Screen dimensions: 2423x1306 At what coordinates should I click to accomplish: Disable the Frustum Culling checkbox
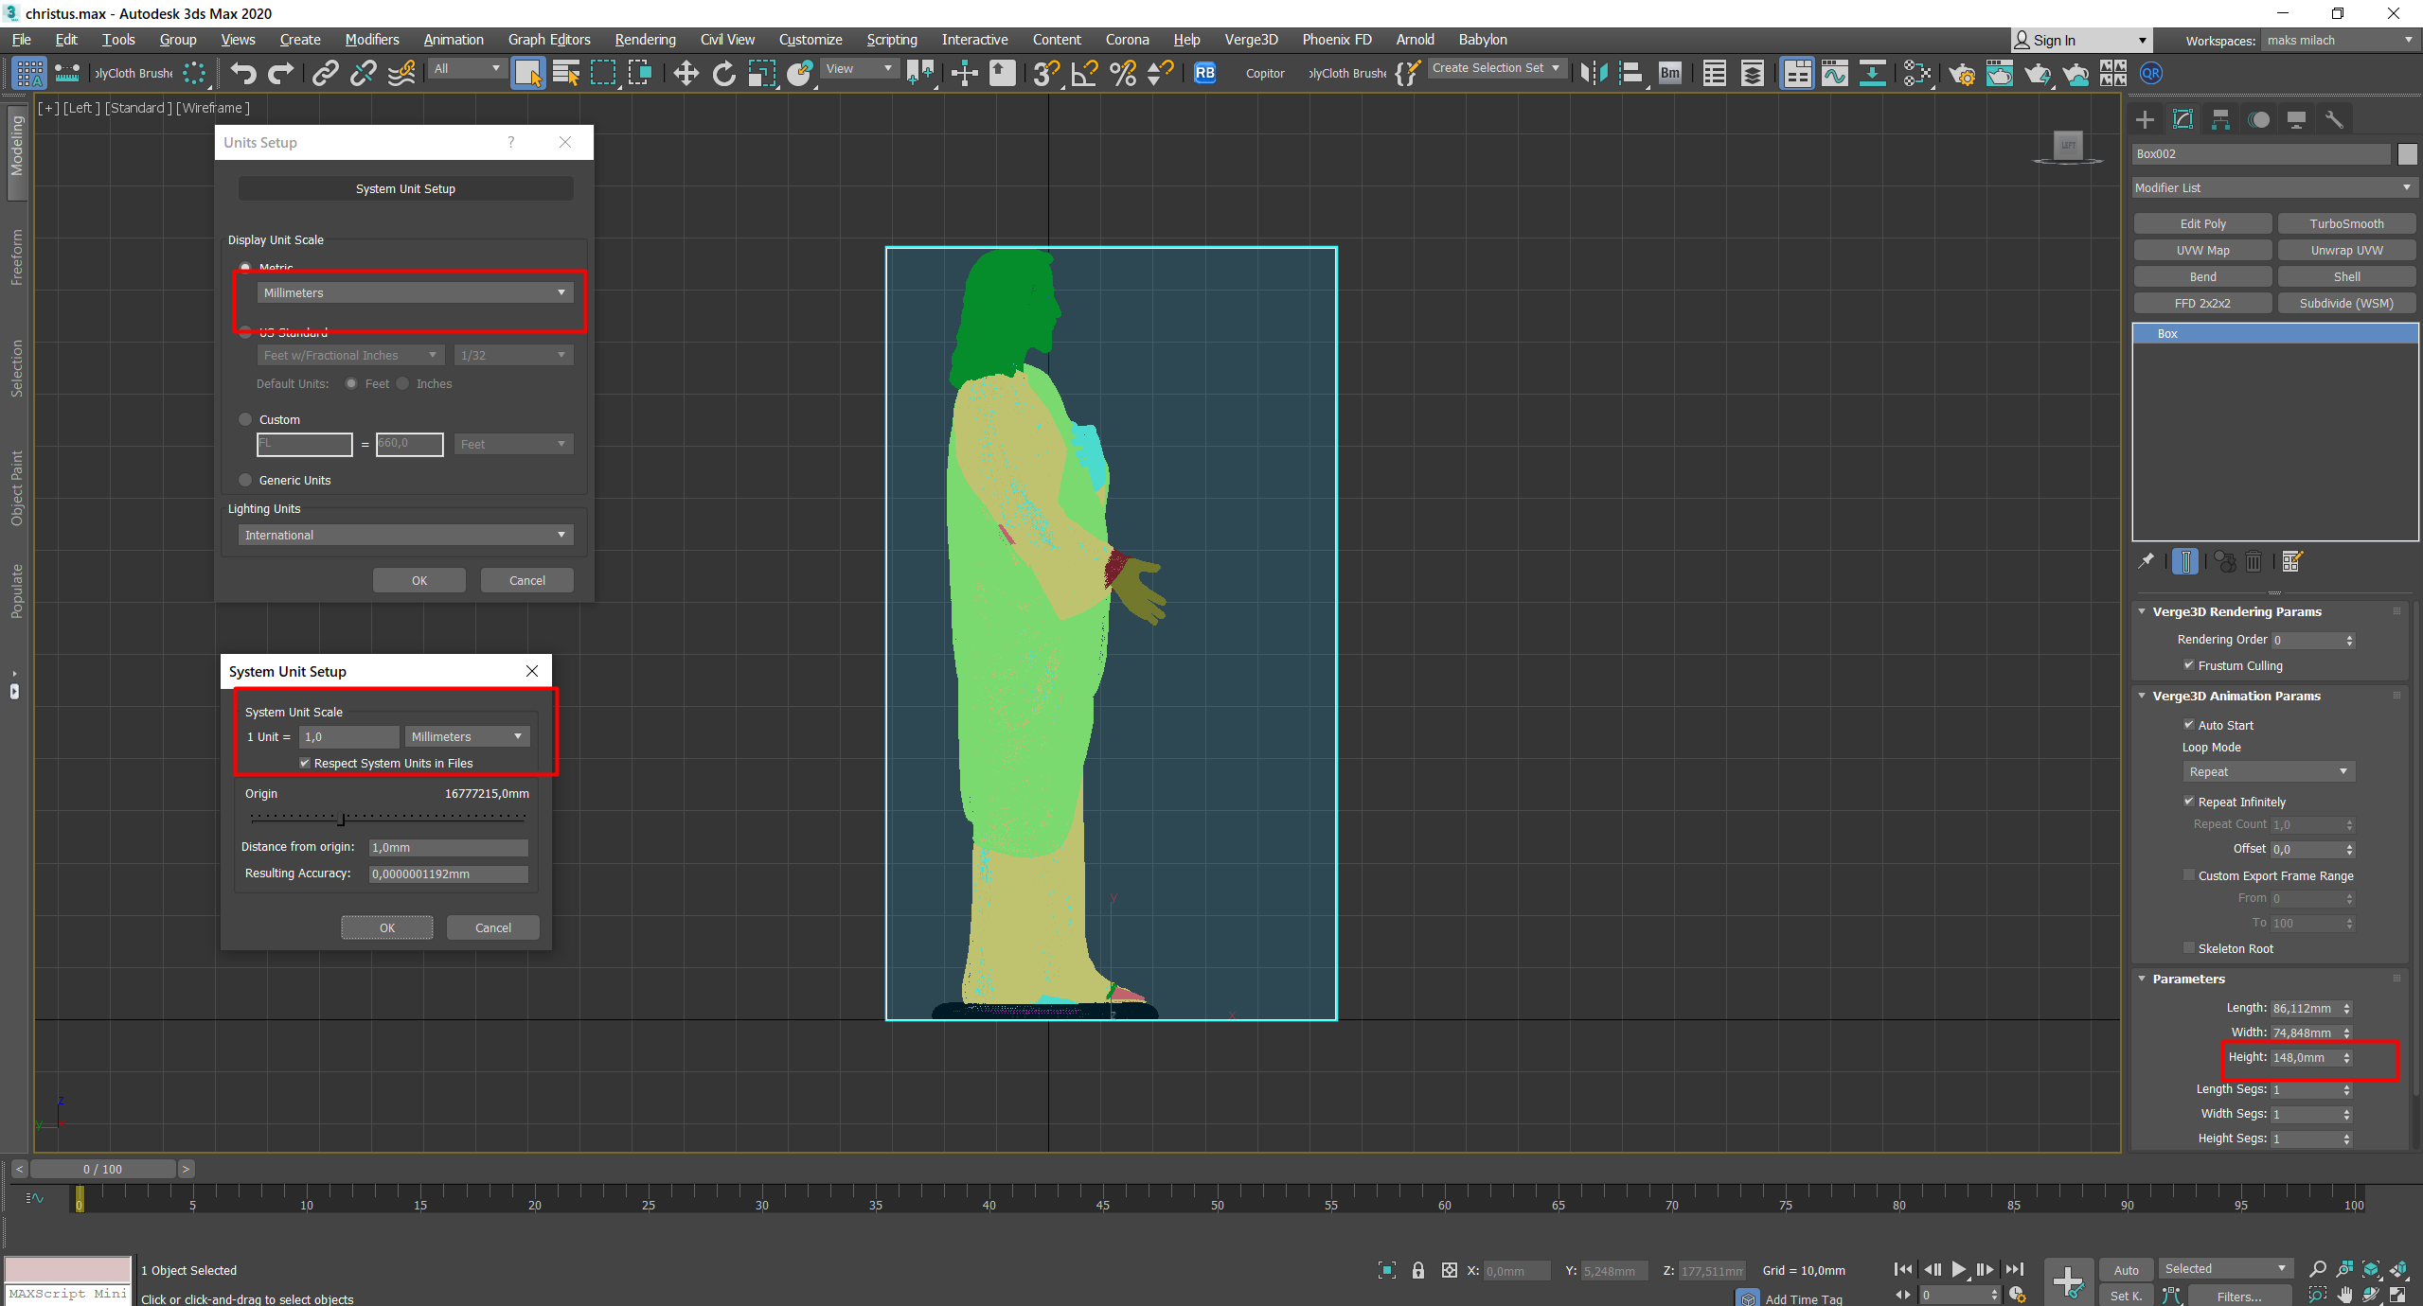pos(2188,665)
